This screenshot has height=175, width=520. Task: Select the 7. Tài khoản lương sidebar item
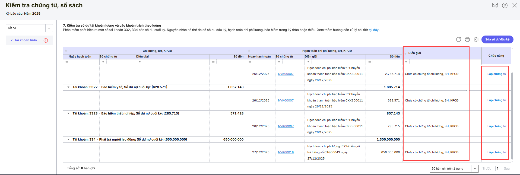tap(25, 40)
